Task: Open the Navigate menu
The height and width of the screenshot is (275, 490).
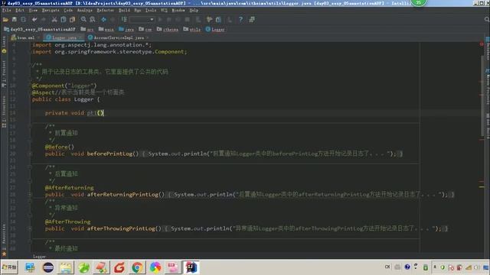Action: pyautogui.click(x=51, y=10)
